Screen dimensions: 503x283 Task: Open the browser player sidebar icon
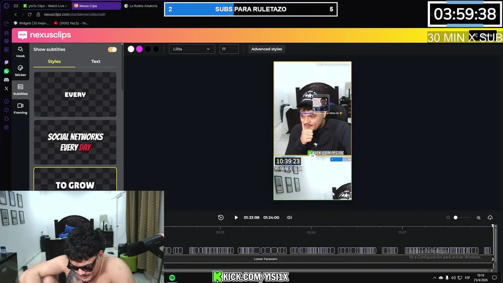6,101
